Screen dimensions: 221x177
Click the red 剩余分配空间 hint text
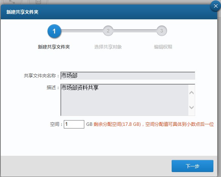tap(154, 124)
